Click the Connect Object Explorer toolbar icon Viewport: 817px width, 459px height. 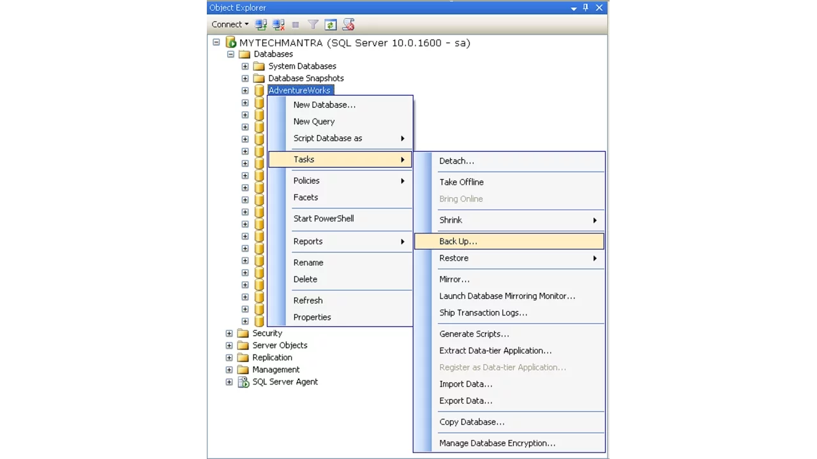[261, 25]
